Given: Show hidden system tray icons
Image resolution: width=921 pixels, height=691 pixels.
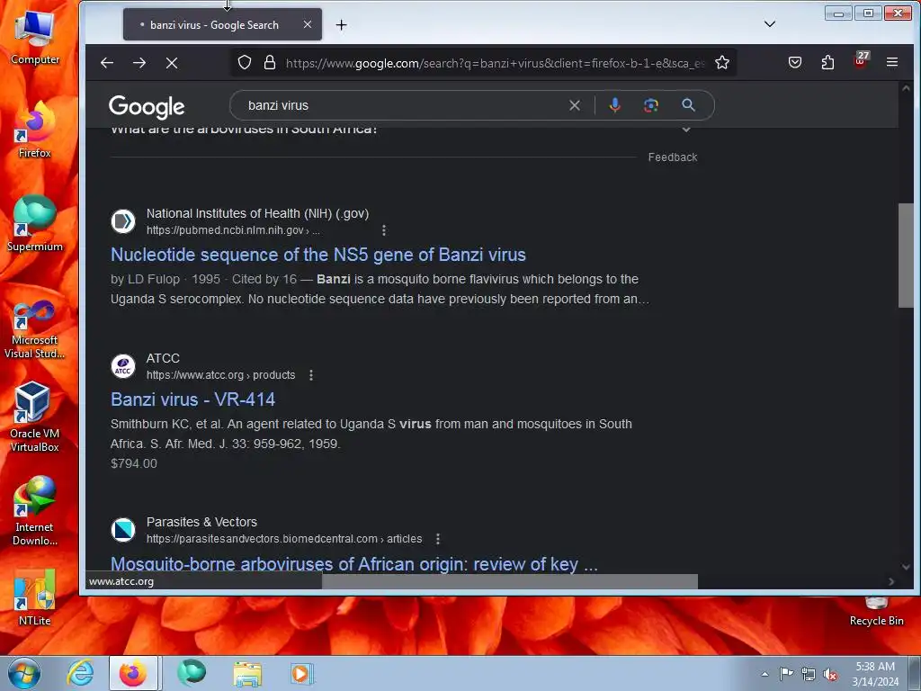Looking at the screenshot, I should 765,674.
